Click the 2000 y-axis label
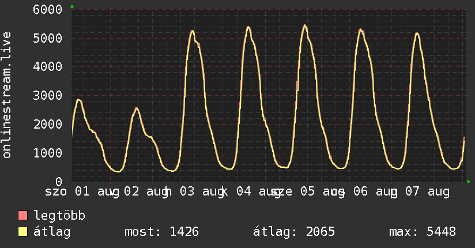475x248 pixels. pos(48,125)
